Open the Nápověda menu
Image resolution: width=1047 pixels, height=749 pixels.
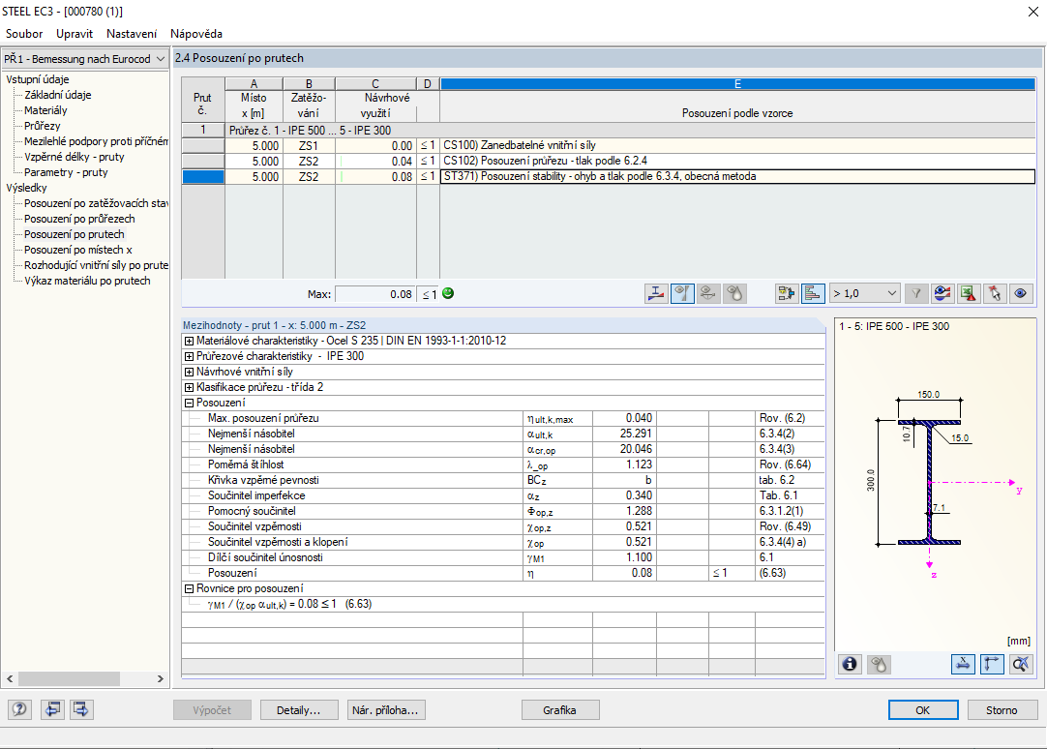pyautogui.click(x=196, y=33)
